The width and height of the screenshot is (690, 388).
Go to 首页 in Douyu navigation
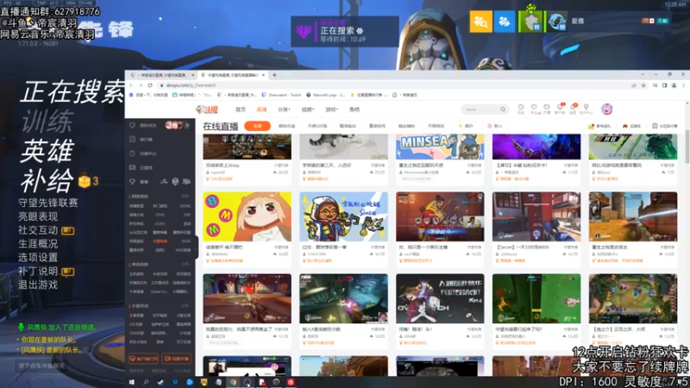click(241, 110)
